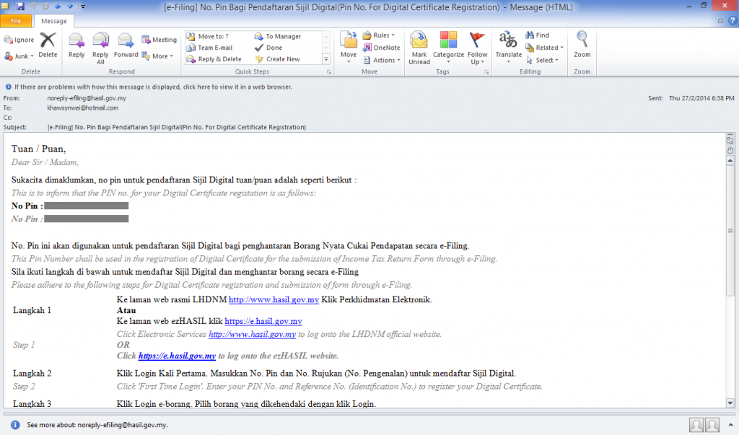Click the Zoom magnifier icon
The image size is (739, 435).
tap(582, 45)
